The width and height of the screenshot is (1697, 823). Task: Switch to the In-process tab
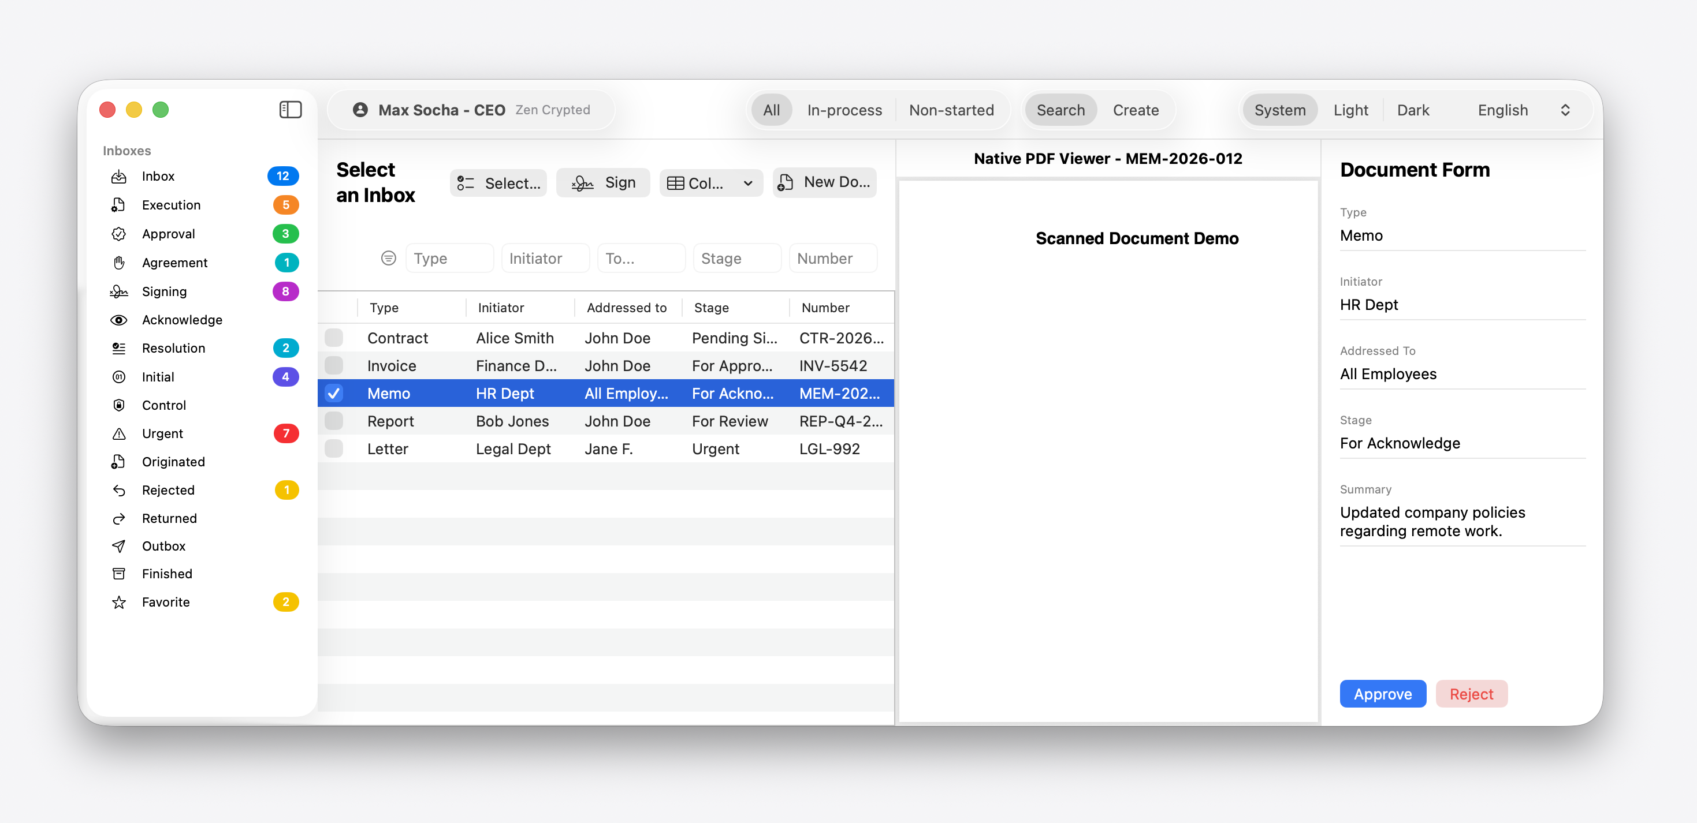(844, 110)
